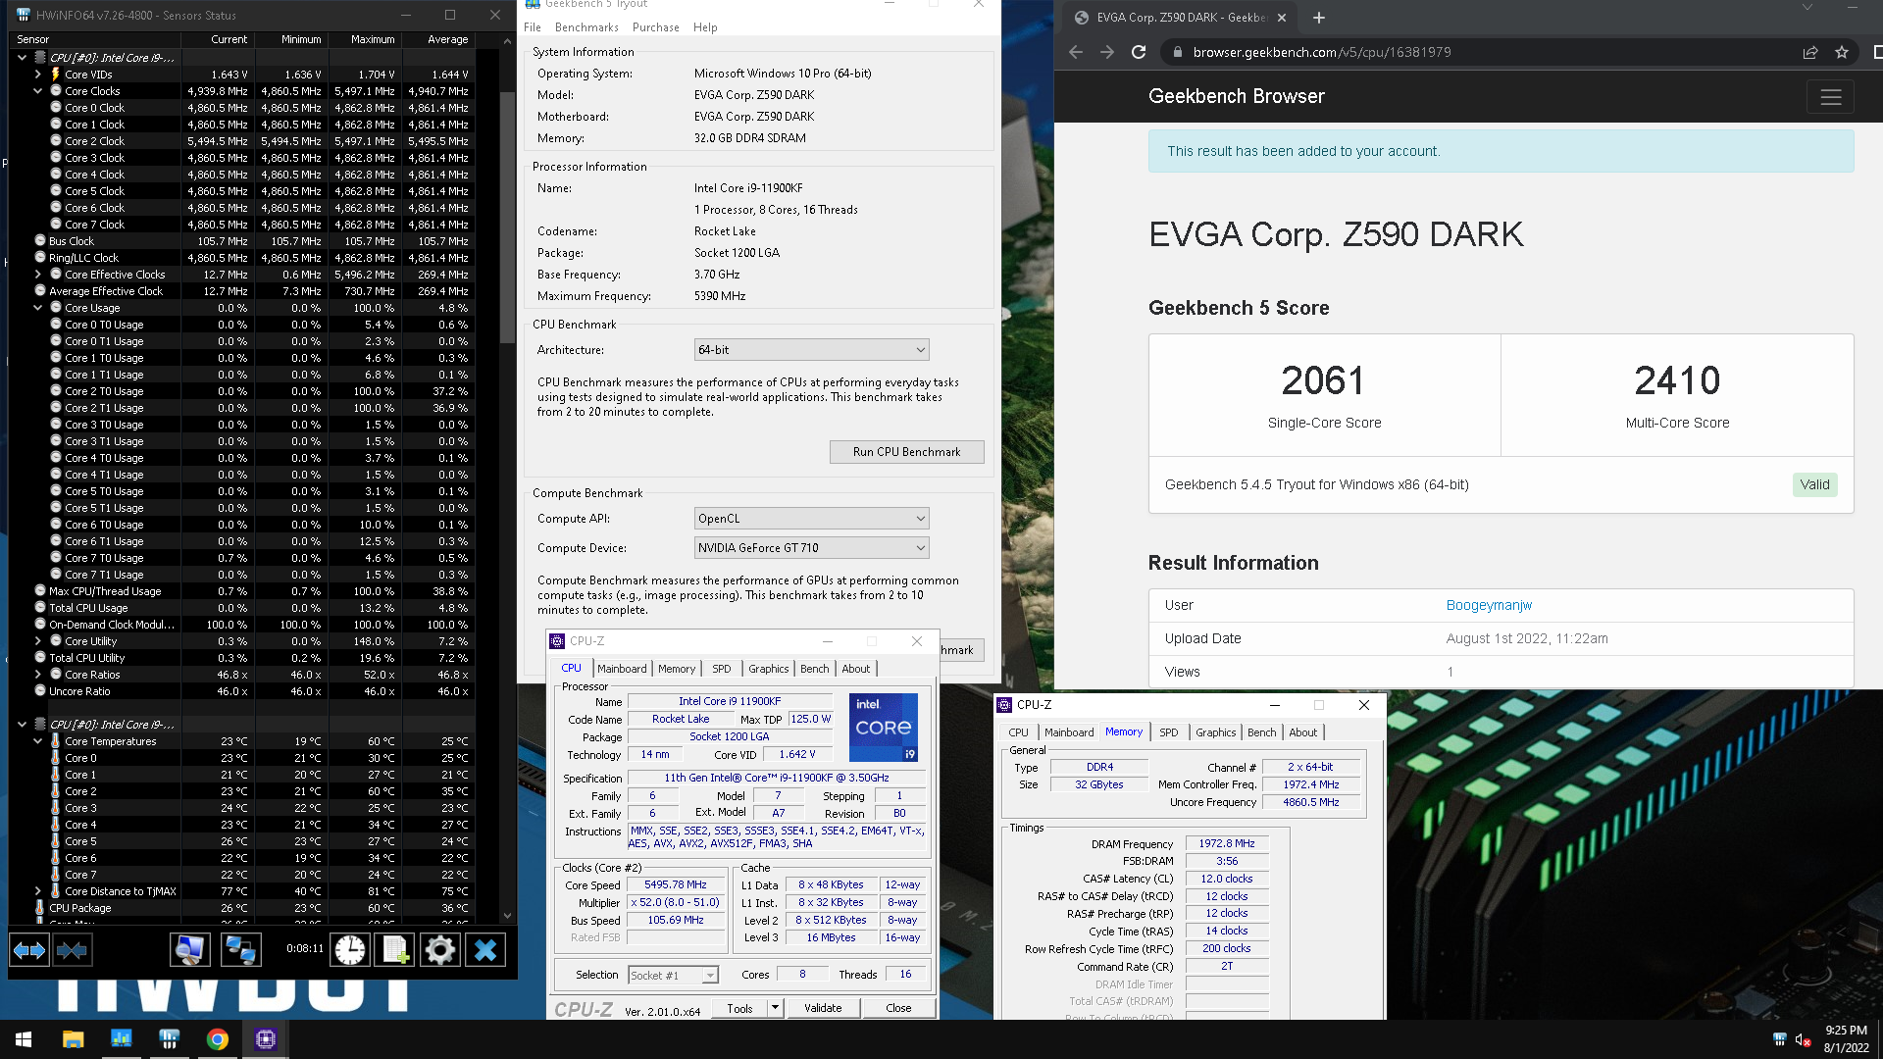The height and width of the screenshot is (1059, 1883).
Task: Open HWiNFO taskbar icon
Action: (169, 1039)
